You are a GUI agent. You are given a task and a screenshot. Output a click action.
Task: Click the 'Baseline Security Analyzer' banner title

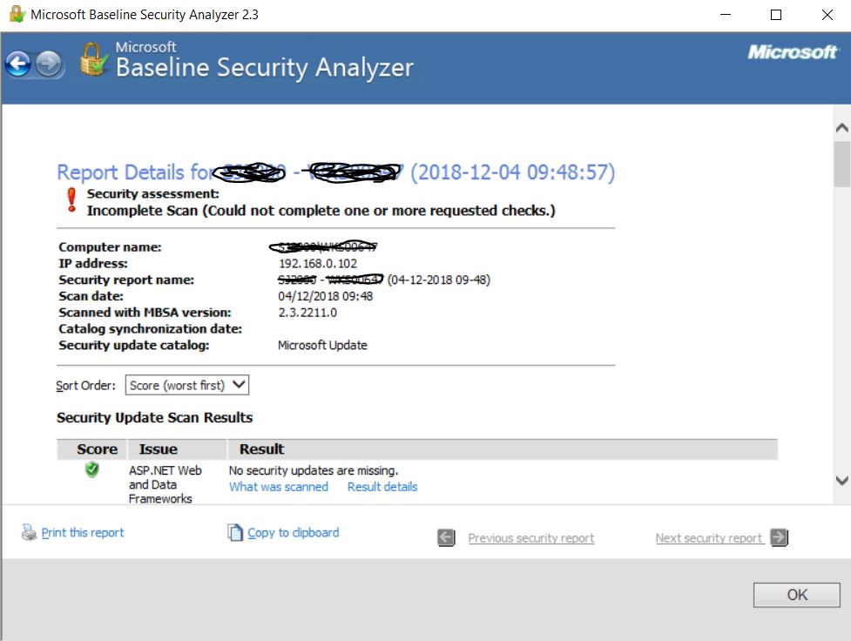(x=265, y=67)
